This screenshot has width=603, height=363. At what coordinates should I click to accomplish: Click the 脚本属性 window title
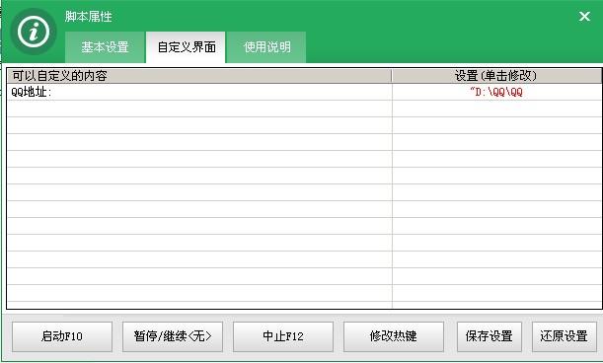[89, 17]
